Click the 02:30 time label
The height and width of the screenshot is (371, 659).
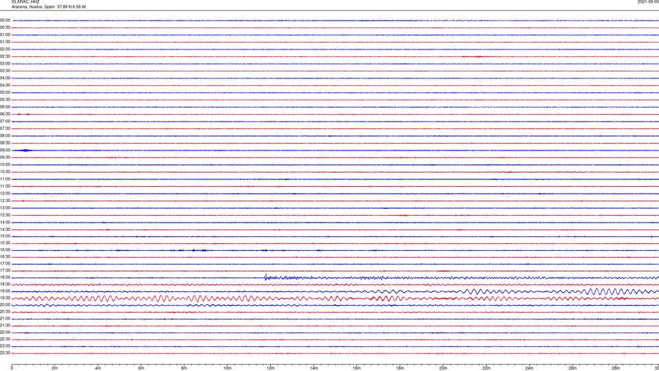pos(5,56)
